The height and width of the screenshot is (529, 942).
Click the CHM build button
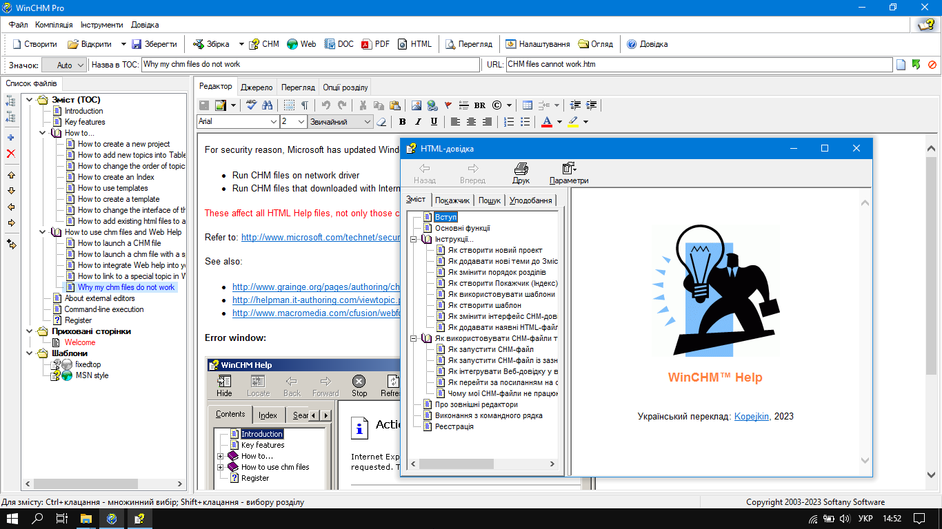point(264,44)
